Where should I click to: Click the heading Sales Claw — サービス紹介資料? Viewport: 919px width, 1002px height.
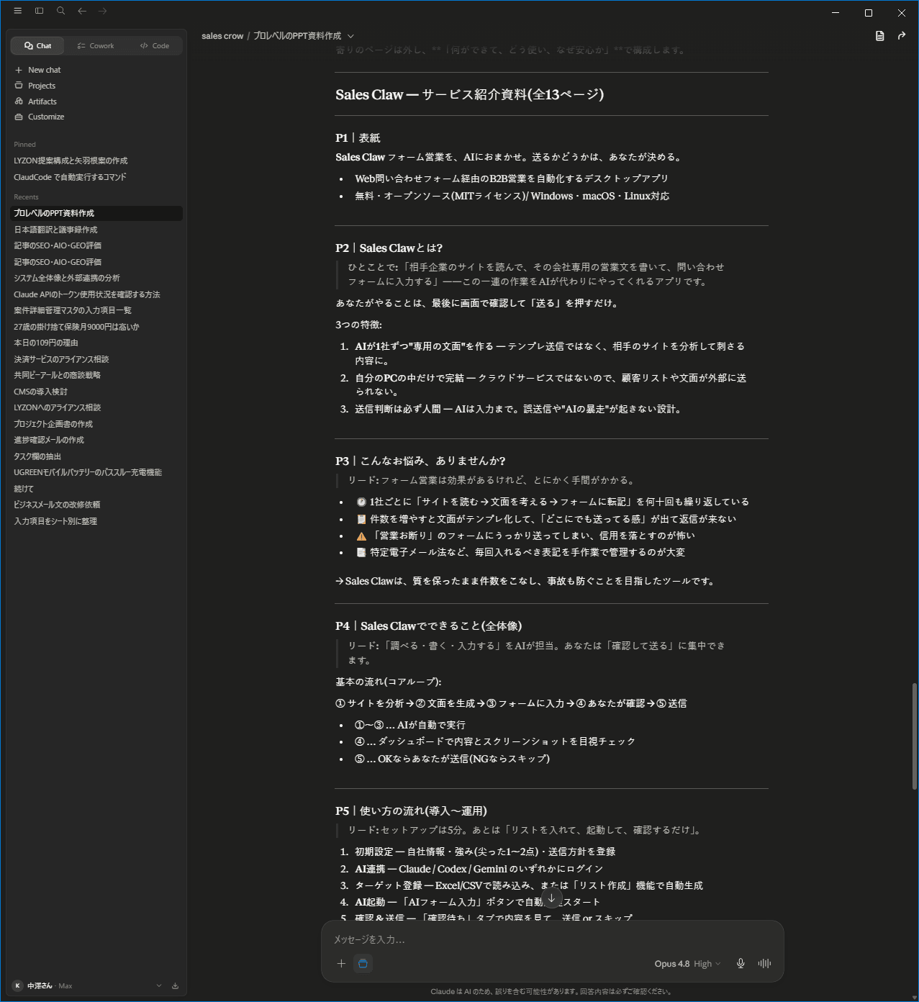click(469, 94)
